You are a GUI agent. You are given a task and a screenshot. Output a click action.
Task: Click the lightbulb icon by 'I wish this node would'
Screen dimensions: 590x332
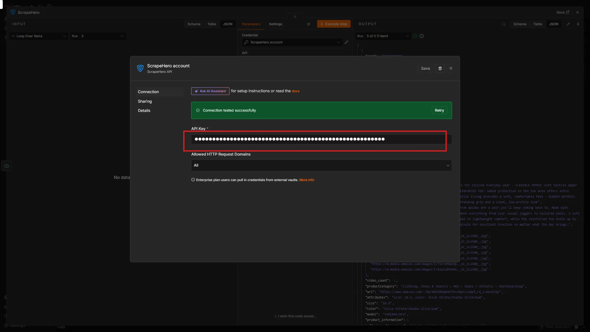pyautogui.click(x=275, y=316)
